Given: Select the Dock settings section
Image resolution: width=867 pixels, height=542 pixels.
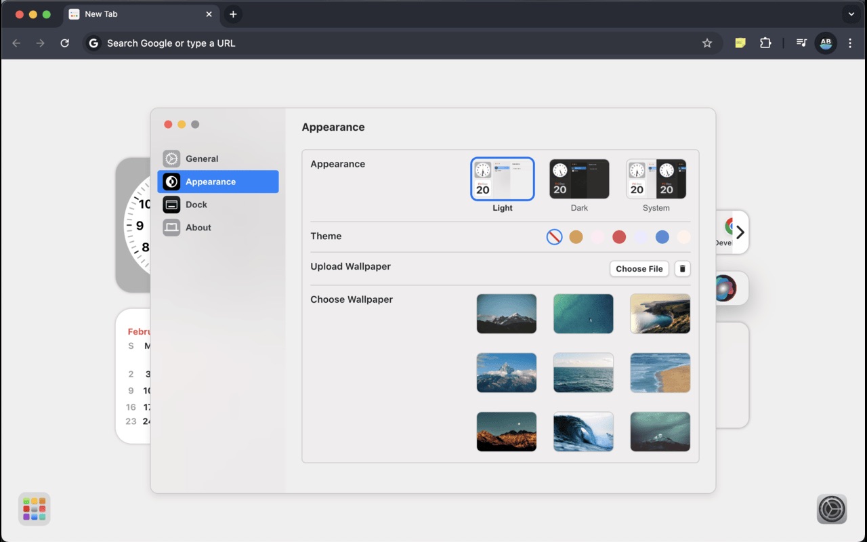Looking at the screenshot, I should pos(196,204).
